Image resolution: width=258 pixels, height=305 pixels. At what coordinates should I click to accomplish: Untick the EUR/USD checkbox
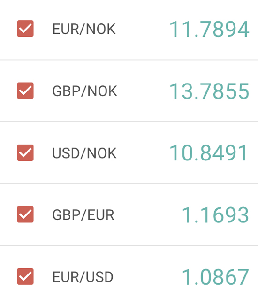(25, 276)
